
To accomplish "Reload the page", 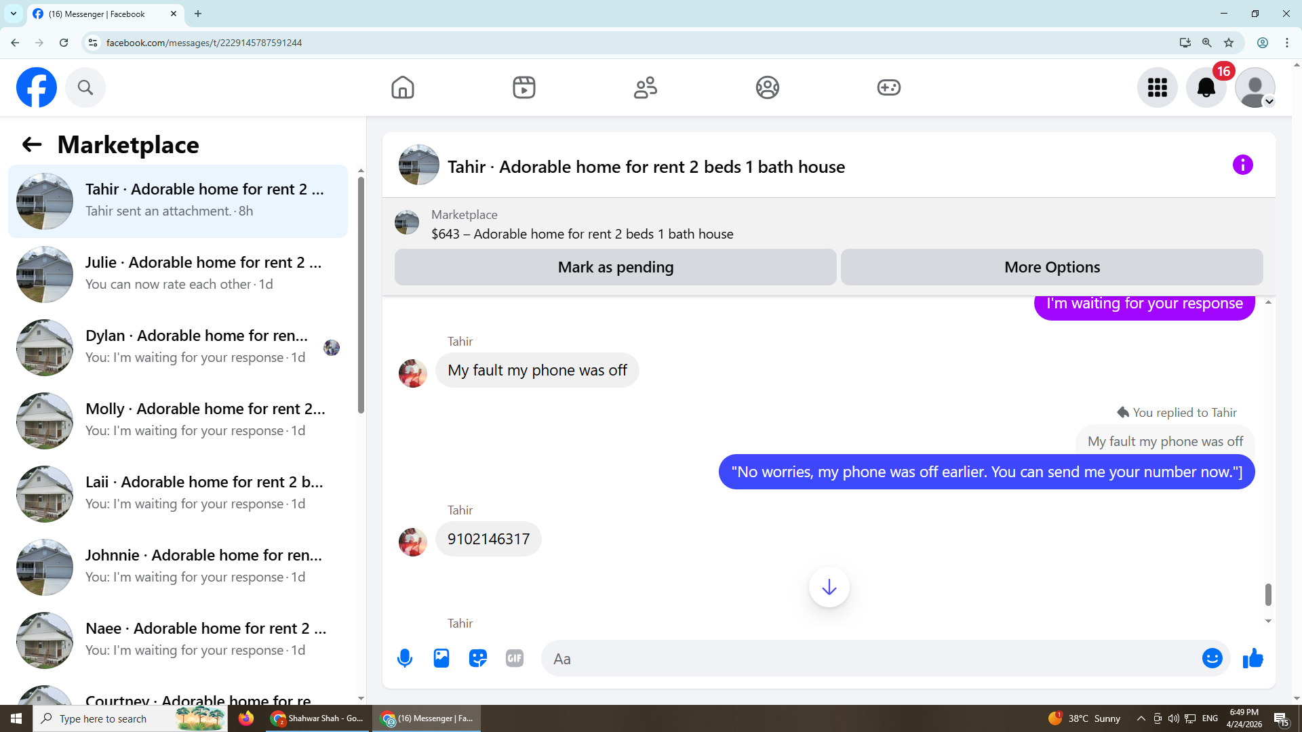I will click(64, 43).
